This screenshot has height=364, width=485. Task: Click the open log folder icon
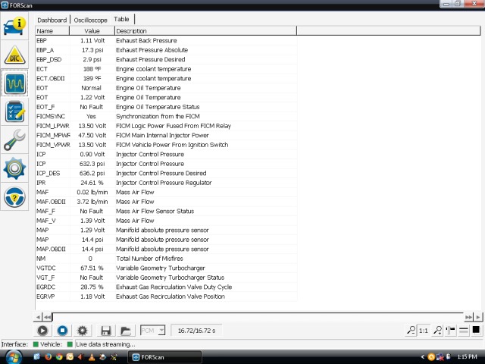pos(125,331)
